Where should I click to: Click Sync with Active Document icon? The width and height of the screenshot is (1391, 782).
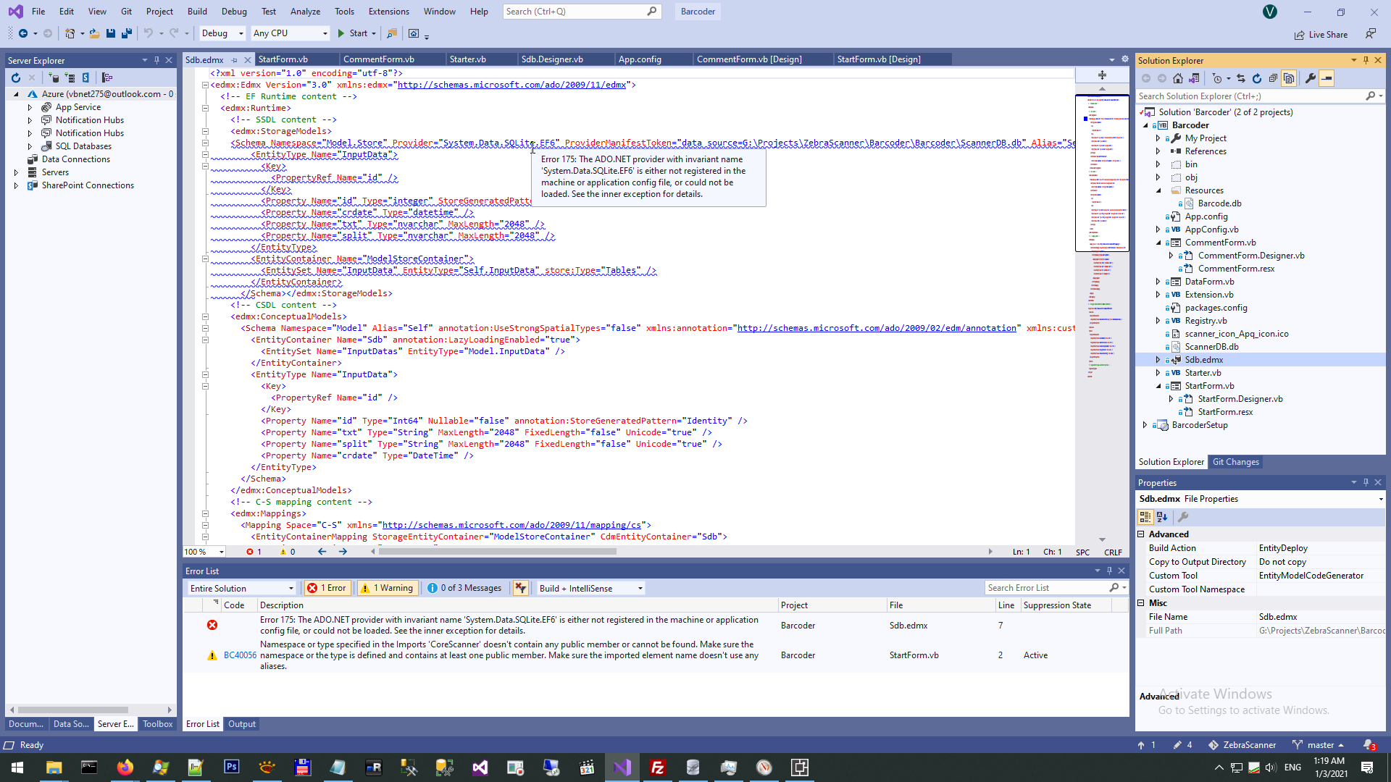[1240, 78]
